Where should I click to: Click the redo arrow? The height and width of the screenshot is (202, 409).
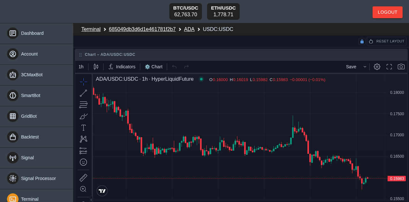pyautogui.click(x=186, y=67)
